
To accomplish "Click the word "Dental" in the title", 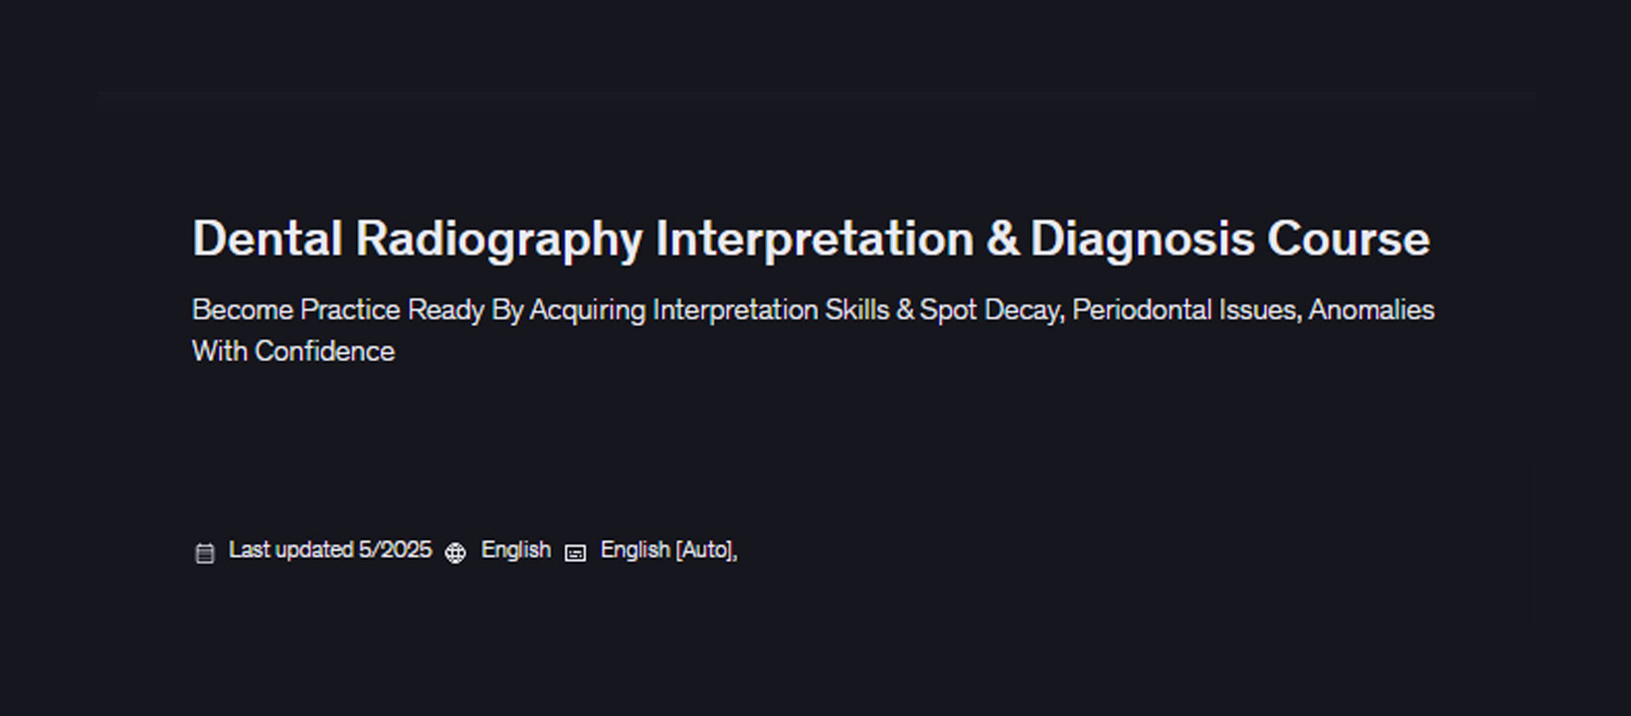I will (267, 239).
